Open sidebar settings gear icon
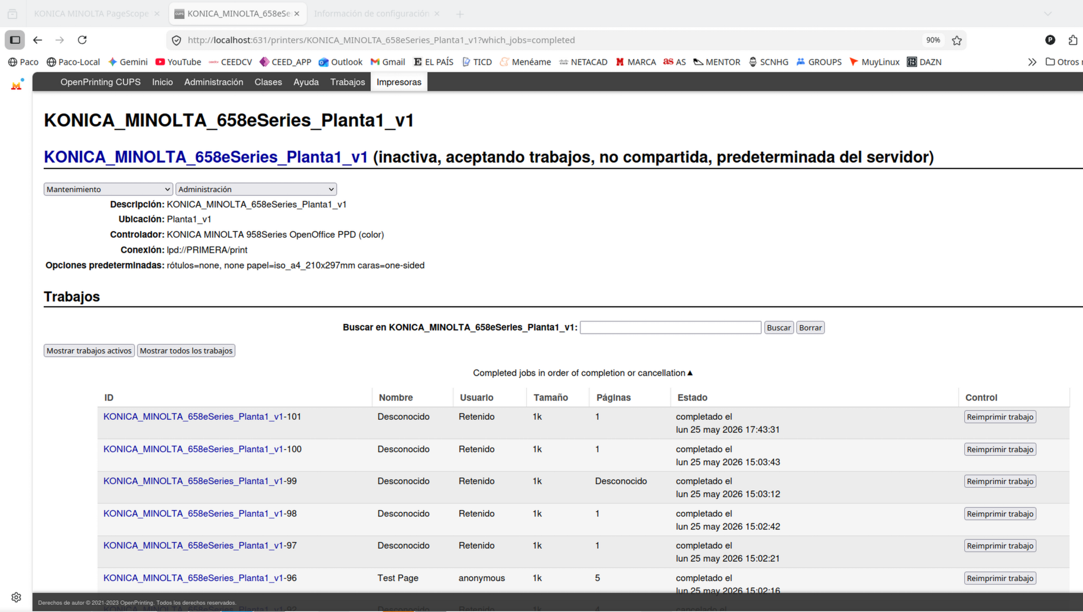Viewport: 1083px width, 612px height. (x=16, y=597)
